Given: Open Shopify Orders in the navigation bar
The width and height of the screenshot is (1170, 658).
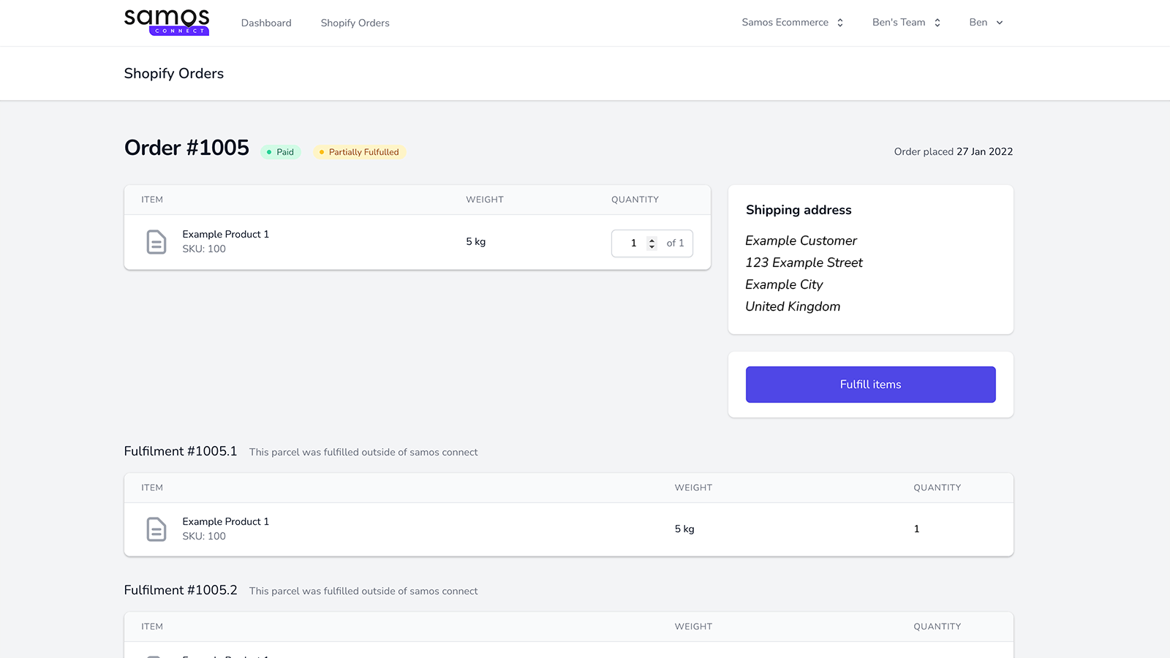Looking at the screenshot, I should (x=355, y=23).
